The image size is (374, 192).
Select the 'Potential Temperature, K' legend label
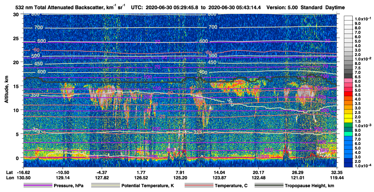pos(148,186)
